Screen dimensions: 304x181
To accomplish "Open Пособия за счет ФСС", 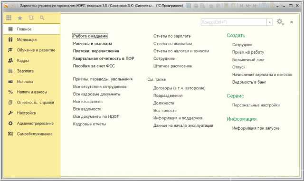I will click(94, 66).
